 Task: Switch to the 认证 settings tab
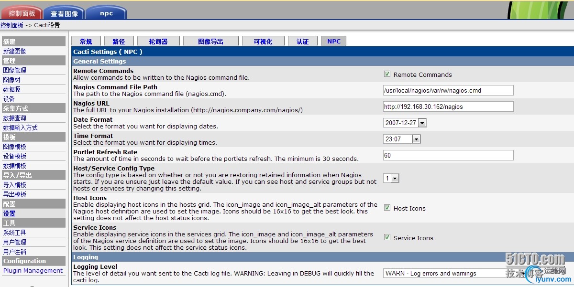(302, 42)
